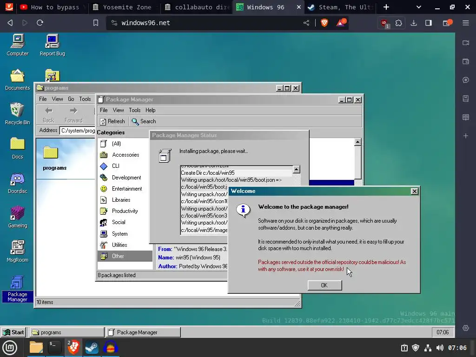
Task: Open the Docs folder on desktop
Action: pyautogui.click(x=17, y=148)
